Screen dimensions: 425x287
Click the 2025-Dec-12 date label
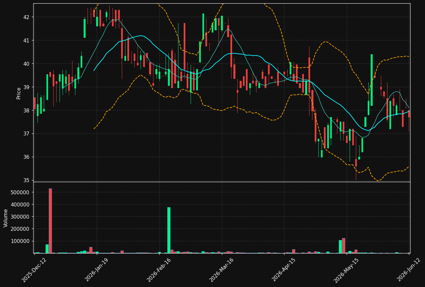pos(34,270)
